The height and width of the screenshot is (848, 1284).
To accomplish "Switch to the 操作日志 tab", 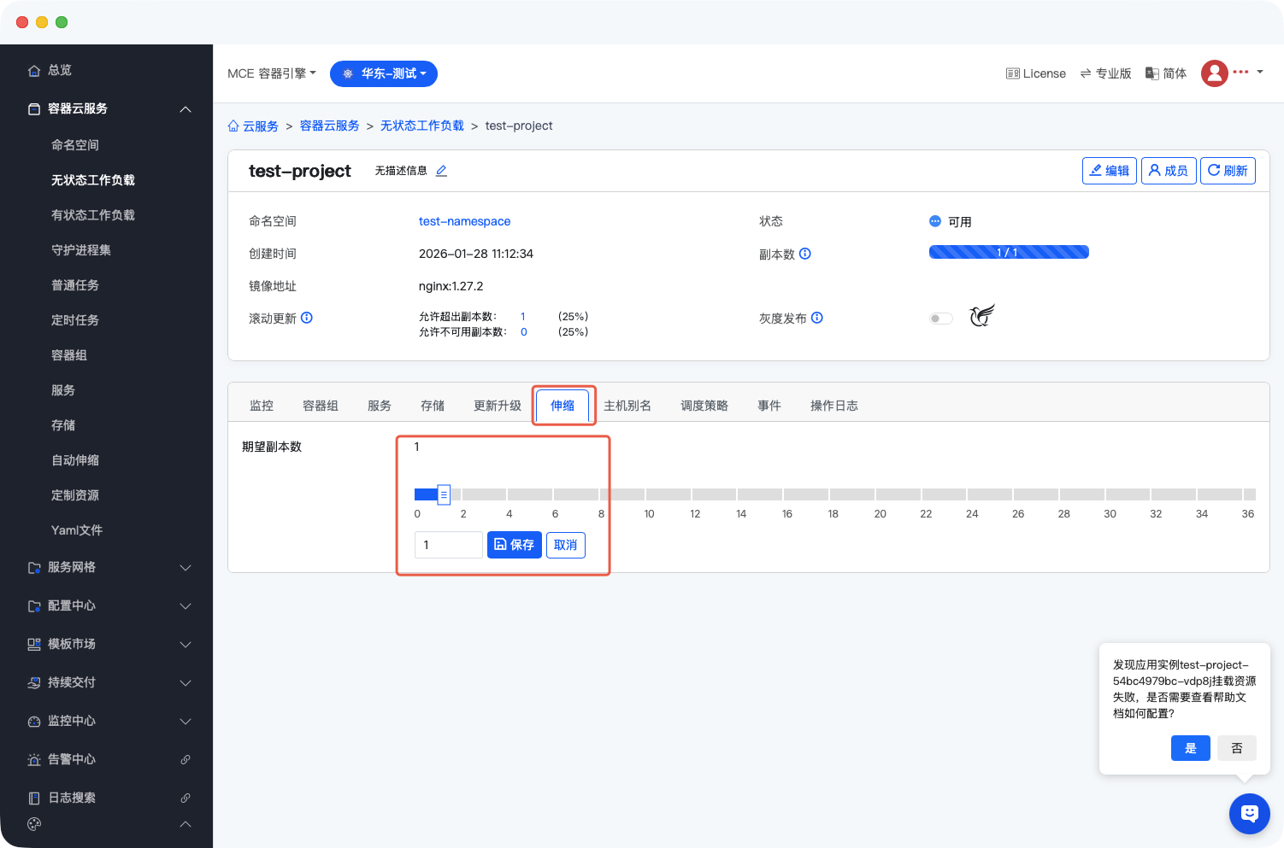I will point(833,406).
